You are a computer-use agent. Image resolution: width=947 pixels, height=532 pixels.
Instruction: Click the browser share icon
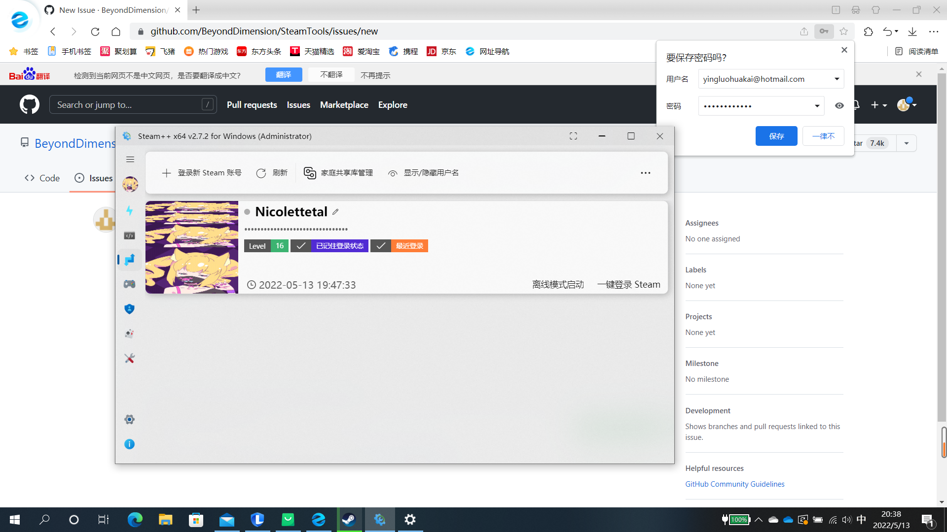tap(804, 32)
